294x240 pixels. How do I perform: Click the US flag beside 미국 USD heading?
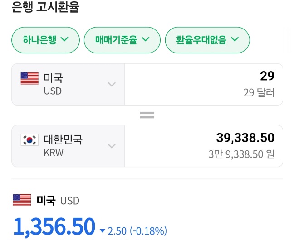(x=22, y=200)
